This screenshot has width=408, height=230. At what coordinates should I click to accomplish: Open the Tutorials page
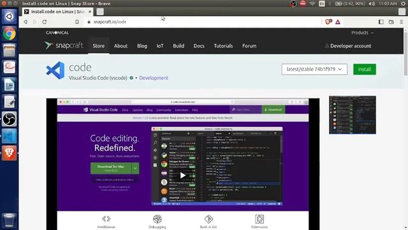tap(223, 46)
